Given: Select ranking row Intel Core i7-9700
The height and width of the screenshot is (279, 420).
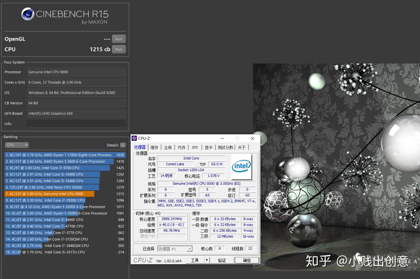Looking at the screenshot, I should tap(65, 168).
